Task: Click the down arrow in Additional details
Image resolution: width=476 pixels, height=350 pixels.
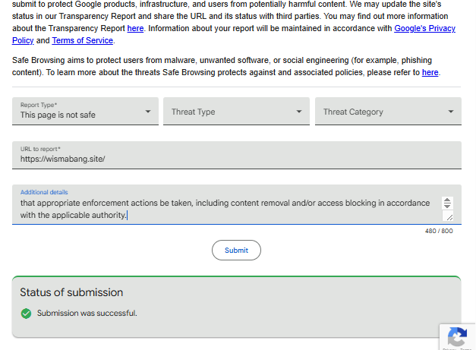Action: click(447, 206)
